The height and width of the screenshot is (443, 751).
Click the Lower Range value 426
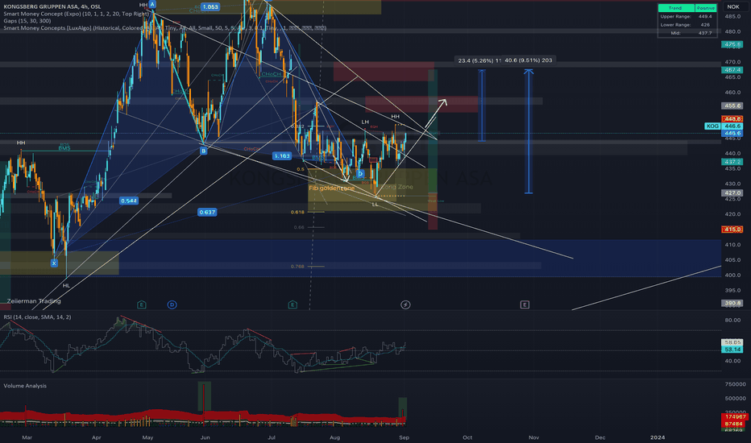[x=706, y=25]
